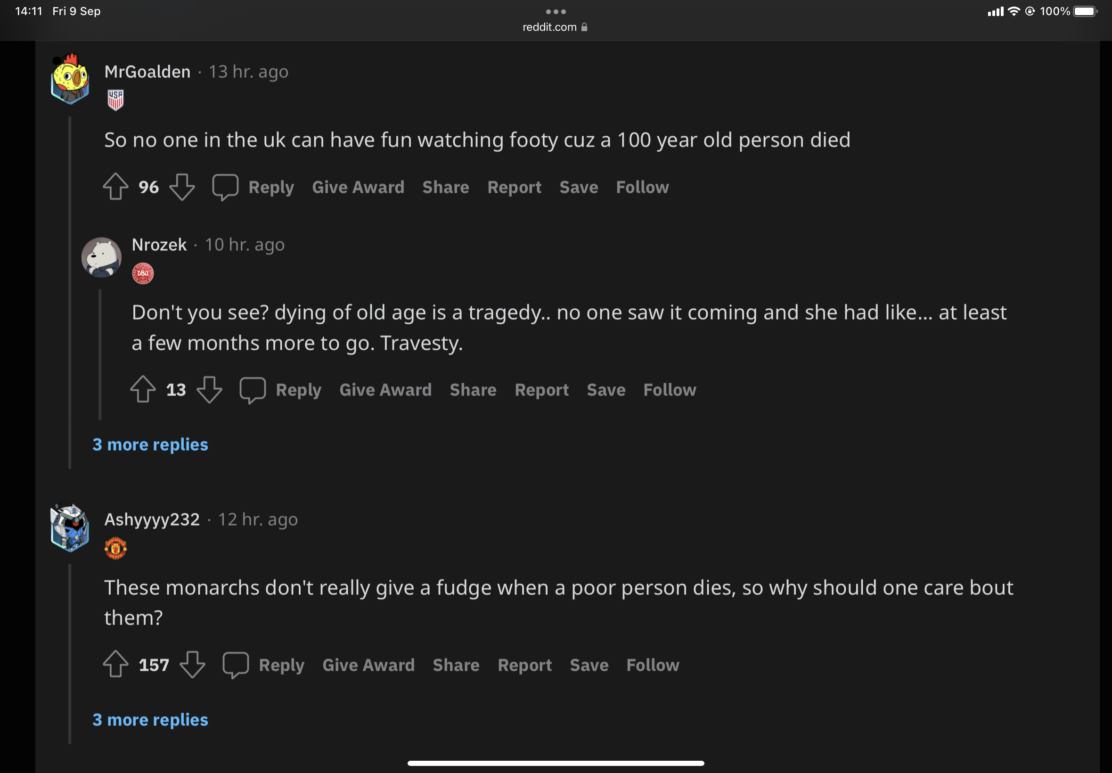The image size is (1112, 773).
Task: Open Ashyyyy232's robot avatar
Action: click(x=70, y=527)
